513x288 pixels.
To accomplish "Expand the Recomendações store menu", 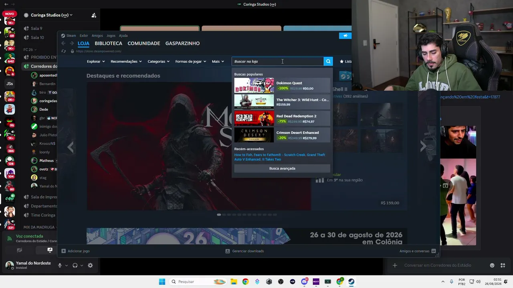I will [126, 61].
